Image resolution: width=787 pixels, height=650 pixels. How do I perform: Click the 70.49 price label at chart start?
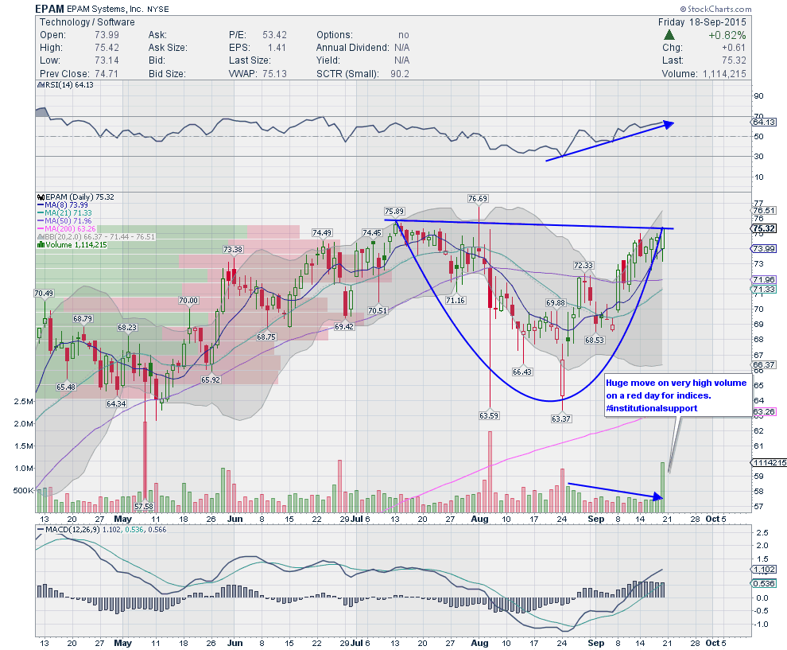click(45, 293)
